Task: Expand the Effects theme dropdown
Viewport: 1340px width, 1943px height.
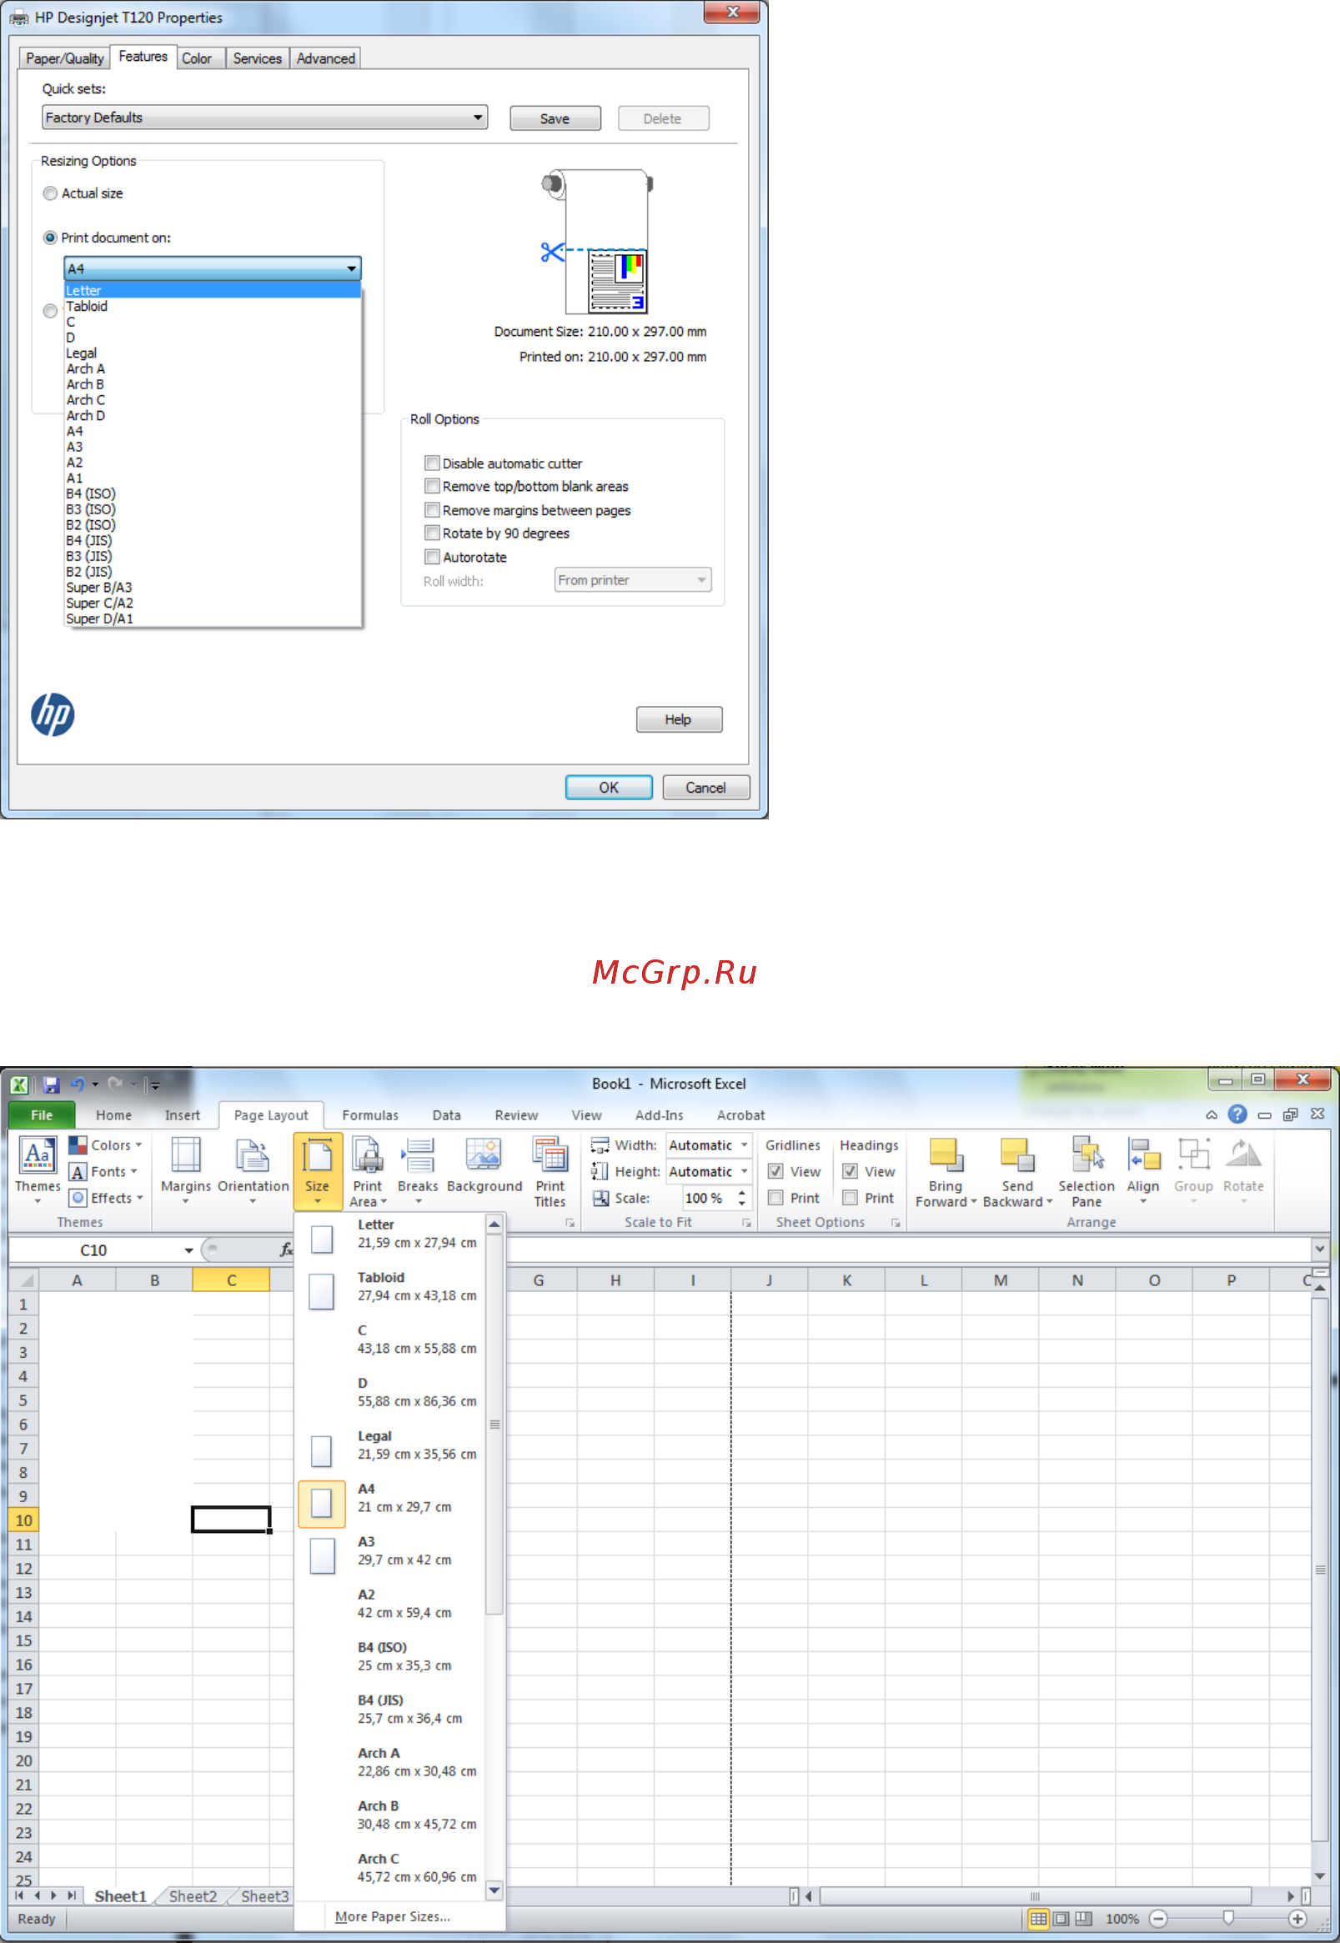Action: click(106, 1198)
